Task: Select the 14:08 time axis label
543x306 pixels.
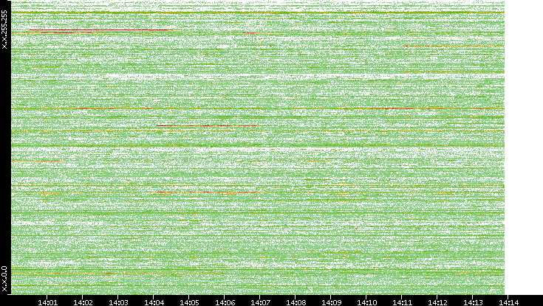Action: (295, 302)
